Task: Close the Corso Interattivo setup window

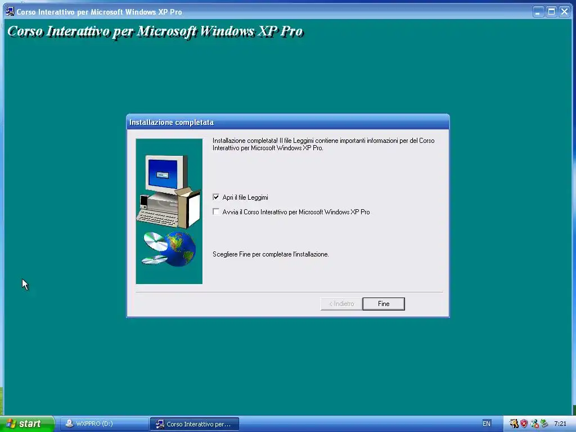Action: pyautogui.click(x=564, y=12)
